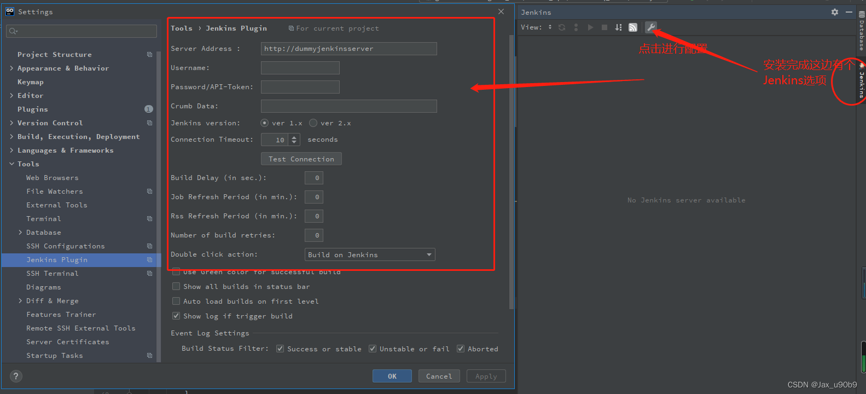Click the Username input field
The height and width of the screenshot is (394, 866).
click(x=300, y=68)
